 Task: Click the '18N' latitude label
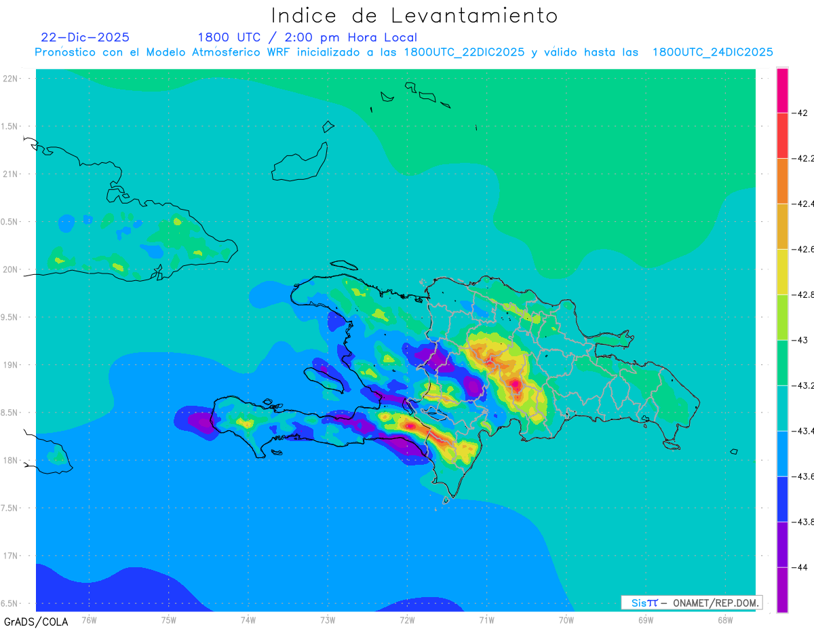coord(10,460)
